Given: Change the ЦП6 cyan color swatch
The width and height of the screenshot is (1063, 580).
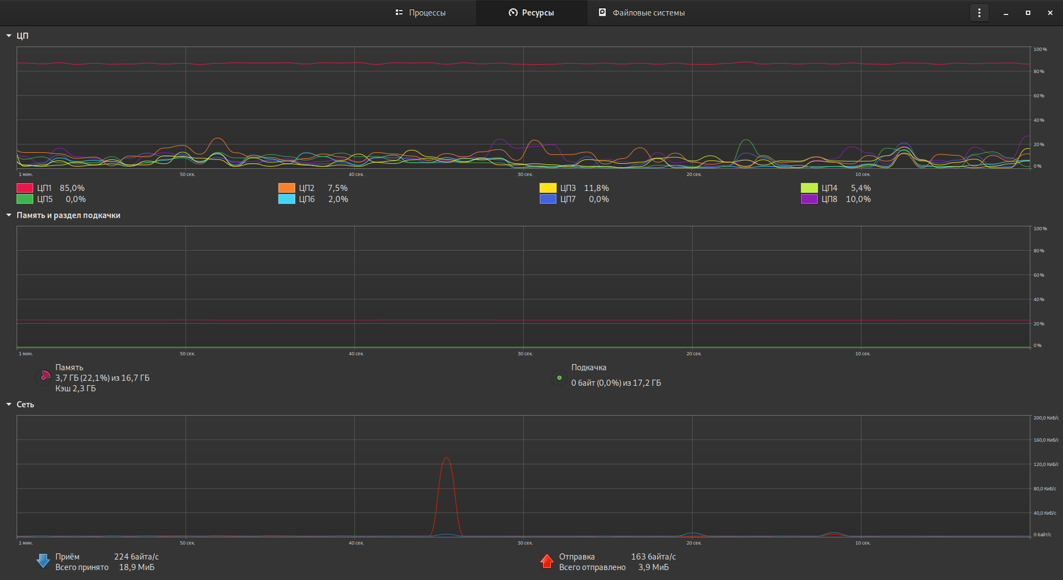Looking at the screenshot, I should pos(287,199).
